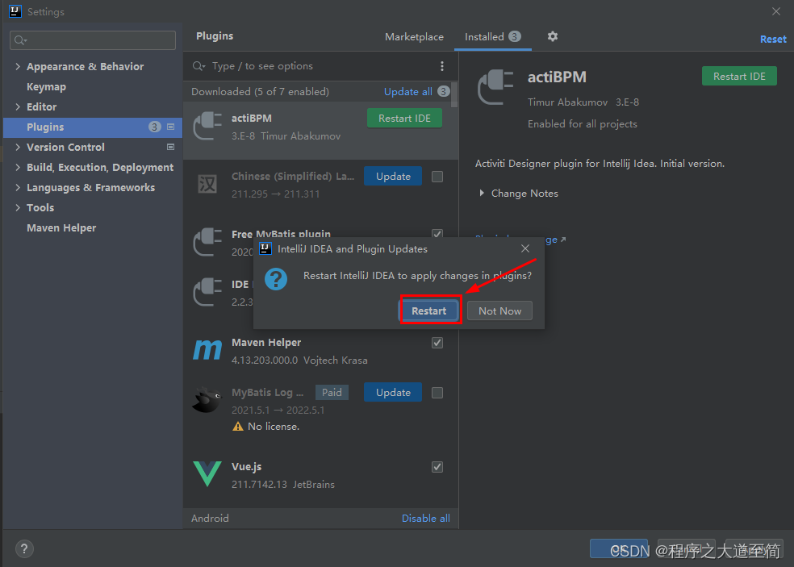Click the No license warning icon
Image resolution: width=794 pixels, height=567 pixels.
click(237, 427)
